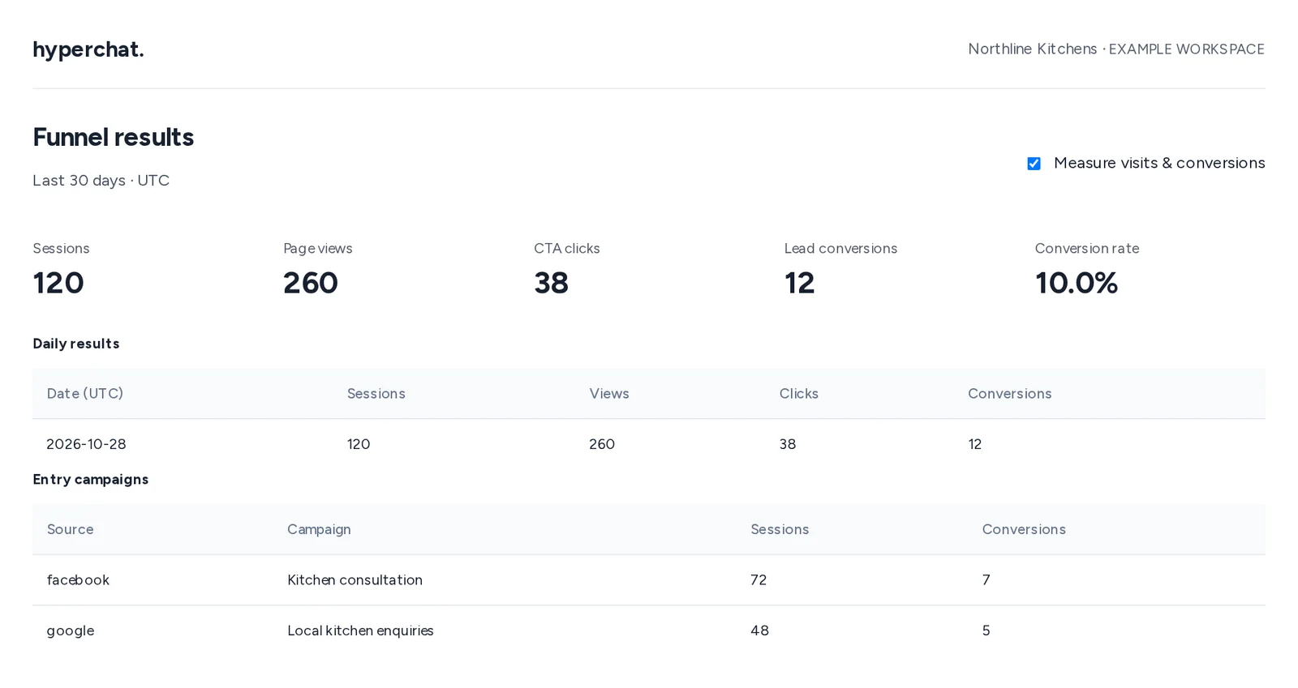Click the Lead conversions summary label
Image resolution: width=1298 pixels, height=688 pixels.
[x=840, y=249]
